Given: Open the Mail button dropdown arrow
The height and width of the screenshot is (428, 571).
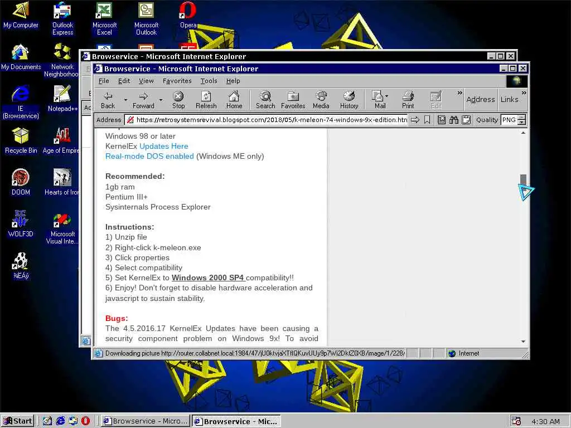Looking at the screenshot, I should coord(386,96).
